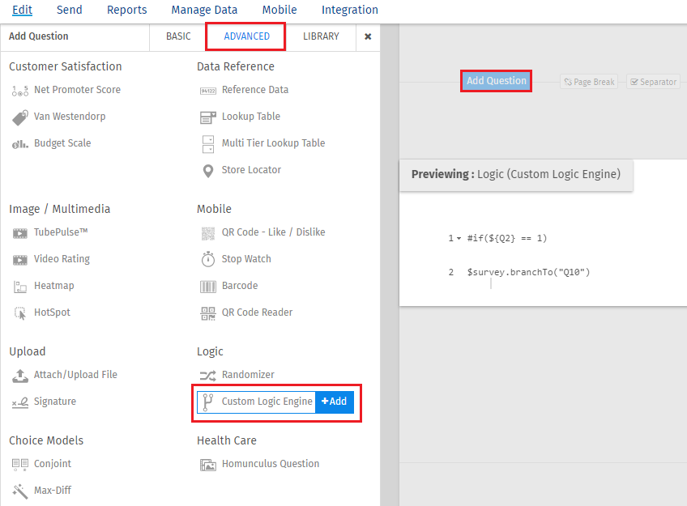The width and height of the screenshot is (687, 506).
Task: Select the QR Code Reader icon
Action: pos(207,313)
